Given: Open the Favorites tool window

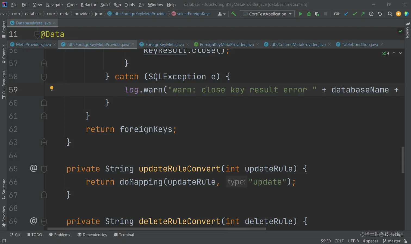Looking at the screenshot, I should pyautogui.click(x=4, y=217).
